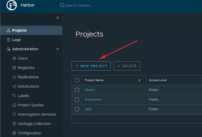Click the NEW PROJECT button
The height and width of the screenshot is (137, 202).
click(91, 66)
